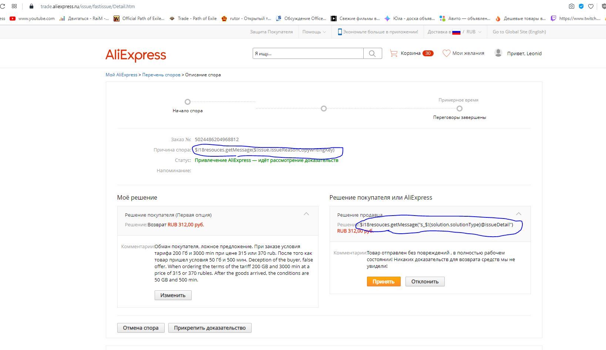Open the Свежие фильмы bookmark
The height and width of the screenshot is (350, 606).
(x=355, y=19)
